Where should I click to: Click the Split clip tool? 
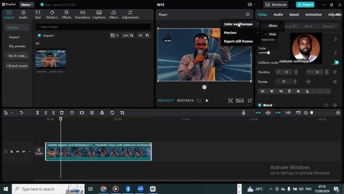pyautogui.click(x=38, y=113)
